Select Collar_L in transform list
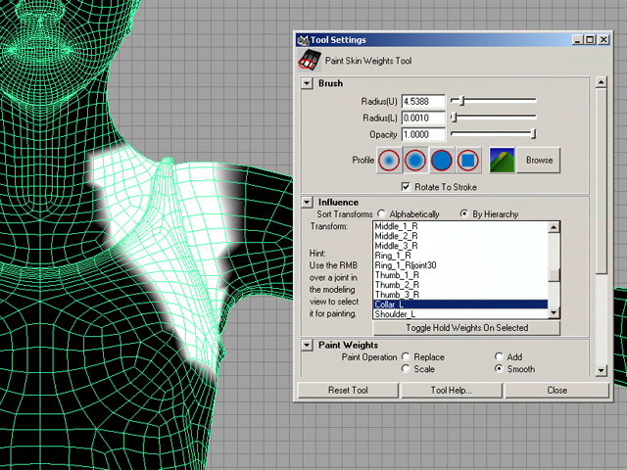This screenshot has width=627, height=470. tap(459, 305)
